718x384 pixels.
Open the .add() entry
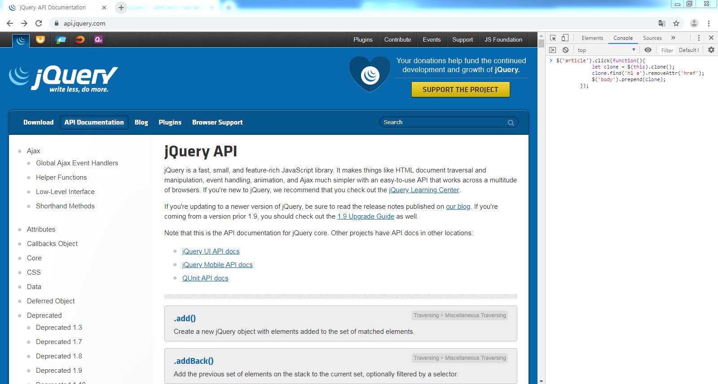pyautogui.click(x=185, y=319)
